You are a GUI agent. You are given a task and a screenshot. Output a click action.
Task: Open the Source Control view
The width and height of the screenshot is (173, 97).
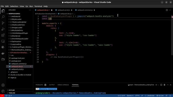click(3, 23)
